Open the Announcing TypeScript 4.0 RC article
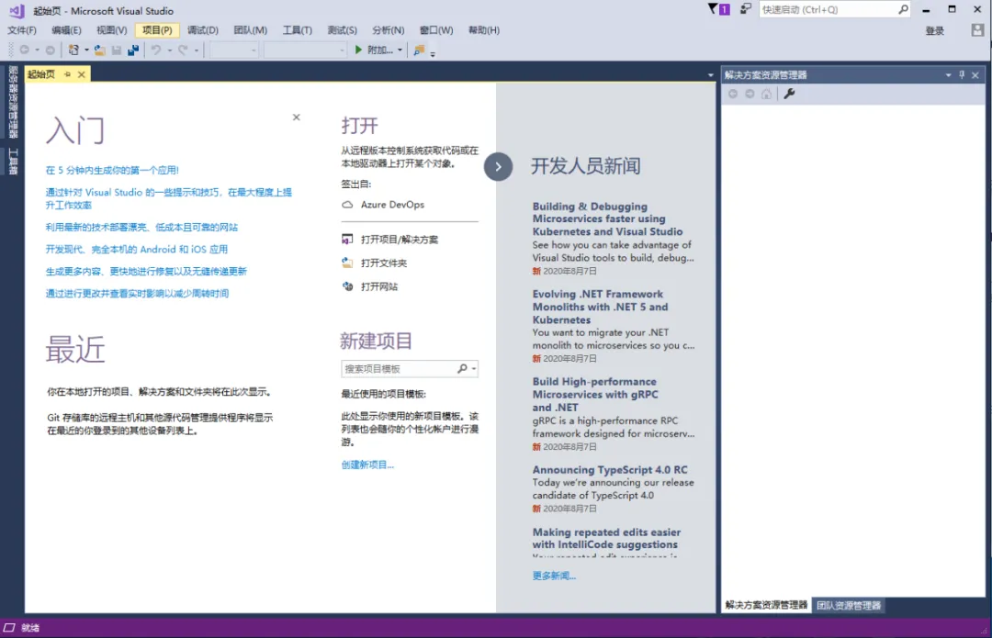Image resolution: width=992 pixels, height=638 pixels. pyautogui.click(x=610, y=470)
